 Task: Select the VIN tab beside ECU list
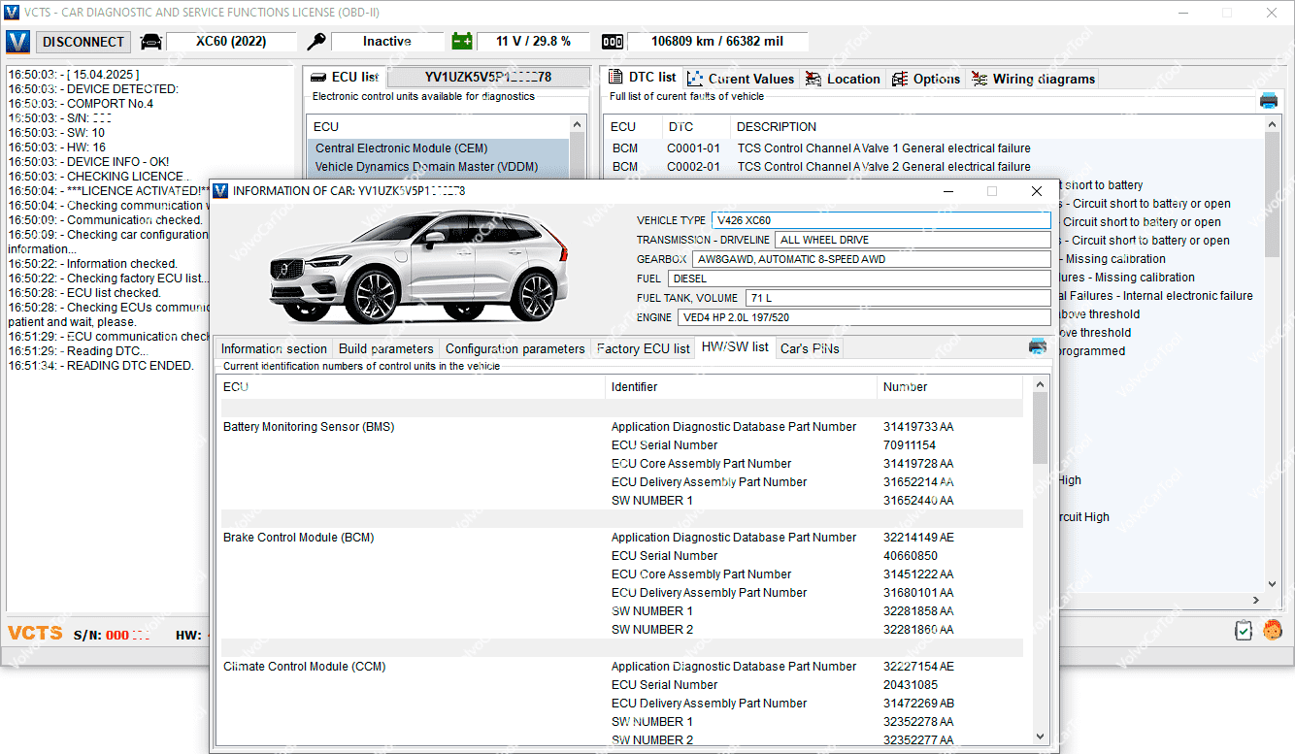pyautogui.click(x=488, y=78)
